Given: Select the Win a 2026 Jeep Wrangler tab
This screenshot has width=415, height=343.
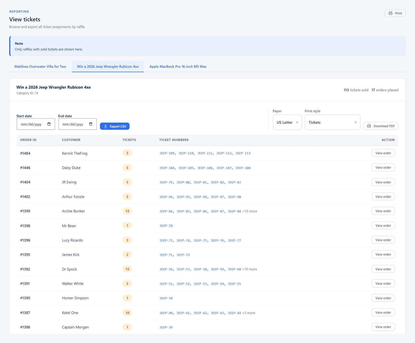Looking at the screenshot, I should pyautogui.click(x=108, y=67).
